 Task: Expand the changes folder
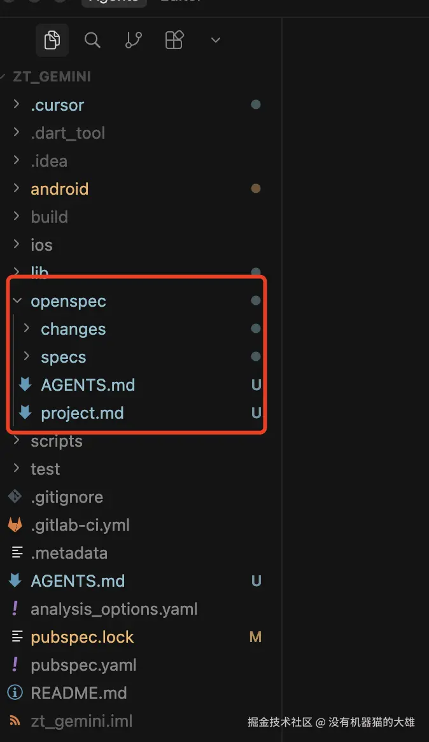pos(26,328)
